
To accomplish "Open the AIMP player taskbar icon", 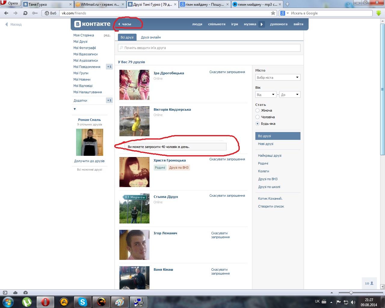I will (x=64, y=302).
